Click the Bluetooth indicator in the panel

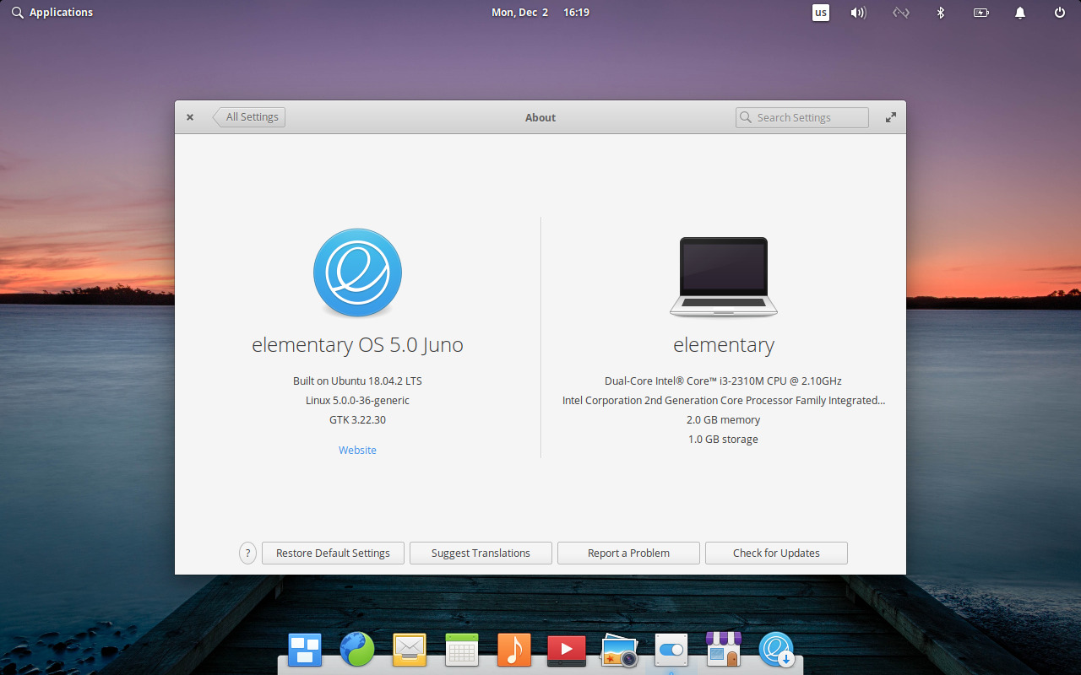tap(941, 12)
